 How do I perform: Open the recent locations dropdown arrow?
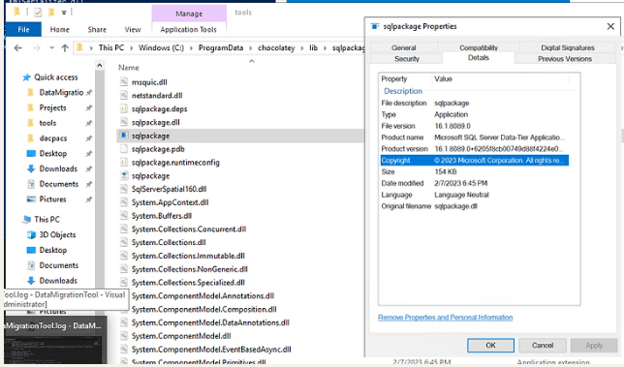pos(51,48)
